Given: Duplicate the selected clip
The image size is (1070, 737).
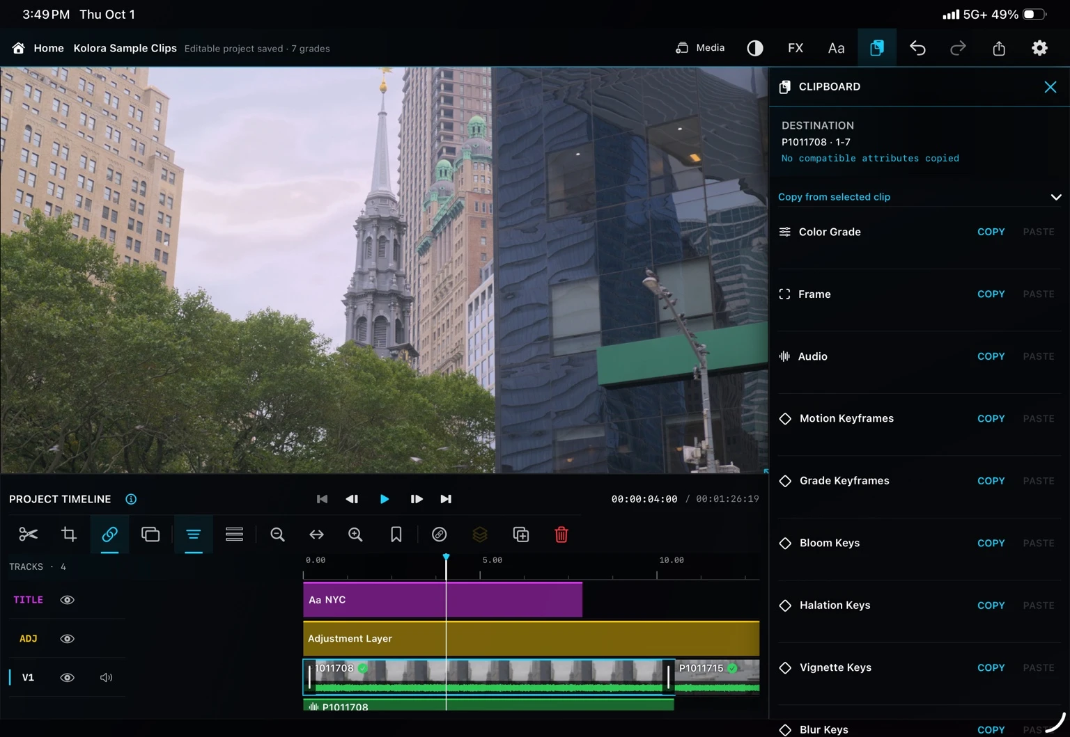Looking at the screenshot, I should pyautogui.click(x=520, y=534).
